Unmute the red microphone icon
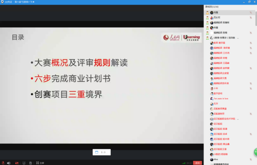The width and height of the screenshot is (257, 165). [x=3, y=163]
